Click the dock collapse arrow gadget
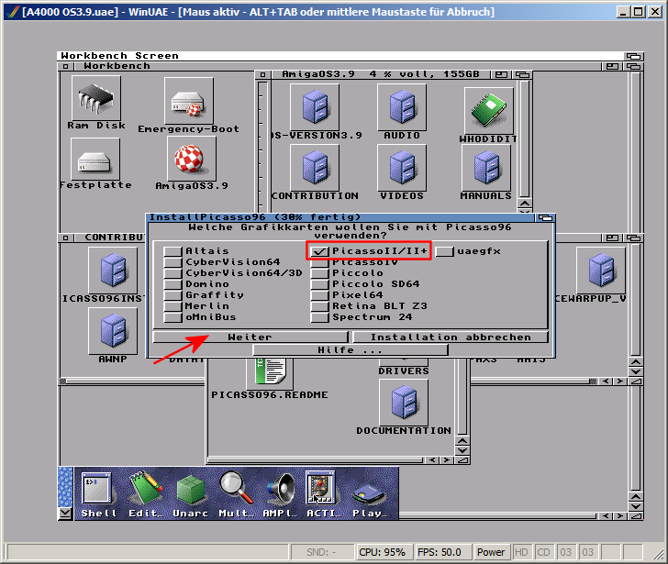Viewport: 668px width, 564px height. [65, 514]
